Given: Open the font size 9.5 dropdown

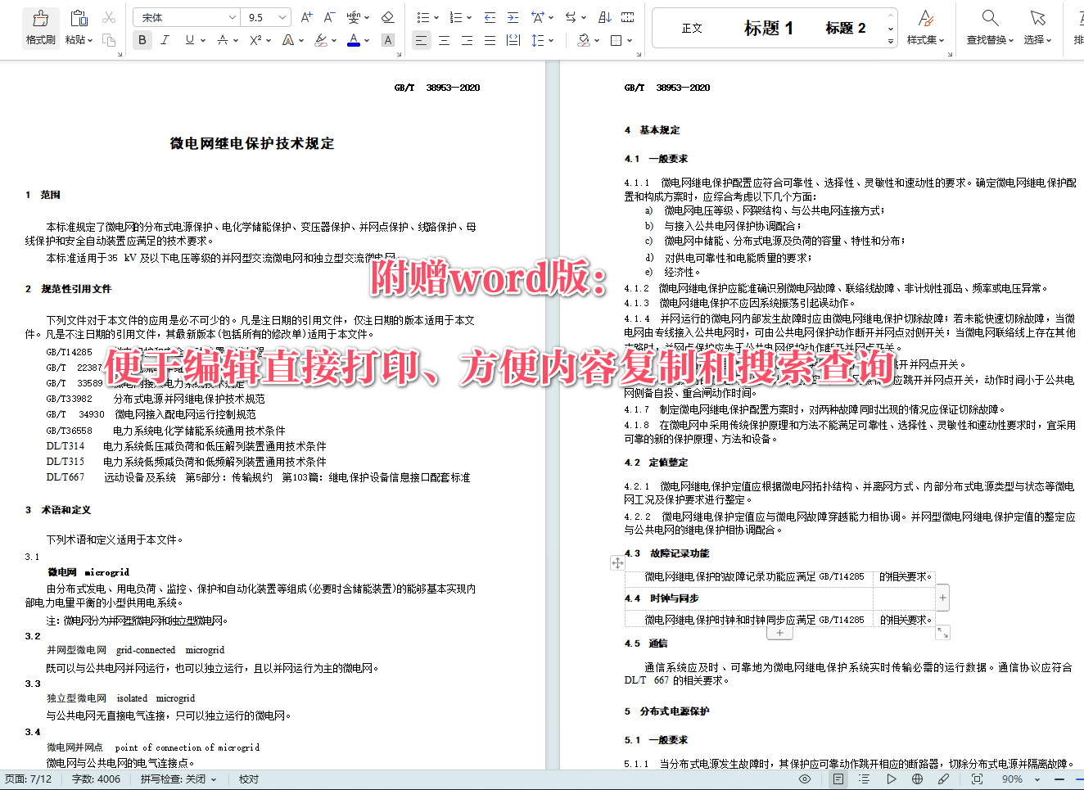Looking at the screenshot, I should tap(282, 17).
